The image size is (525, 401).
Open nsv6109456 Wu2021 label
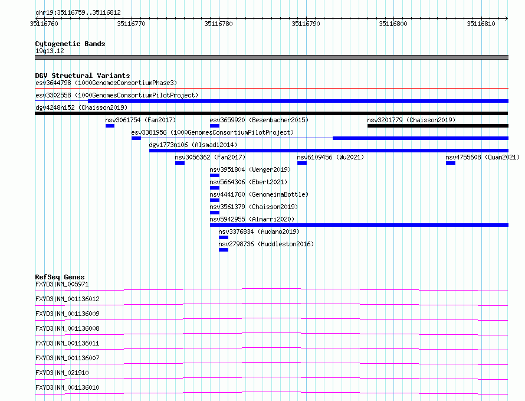330,157
